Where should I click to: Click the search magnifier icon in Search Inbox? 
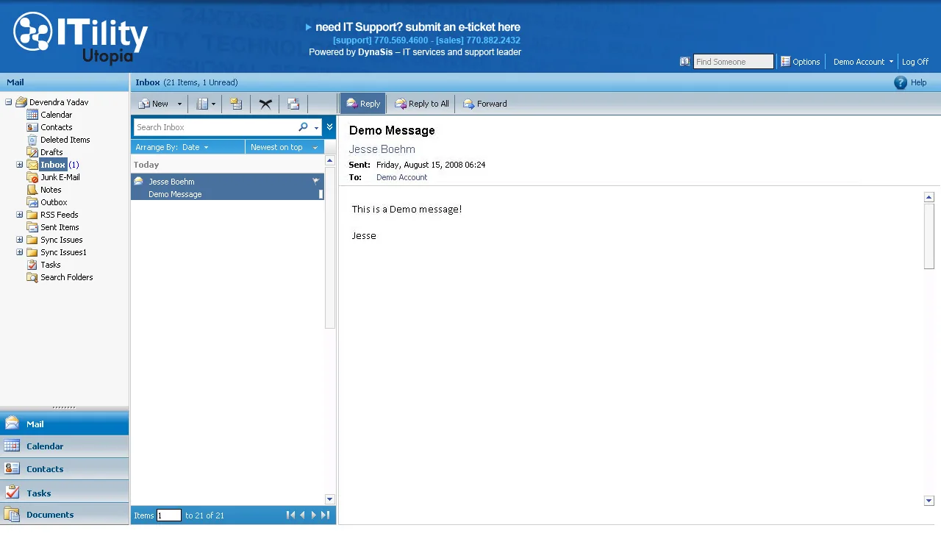click(x=303, y=127)
